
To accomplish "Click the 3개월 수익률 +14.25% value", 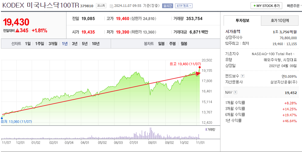I will (289, 109).
